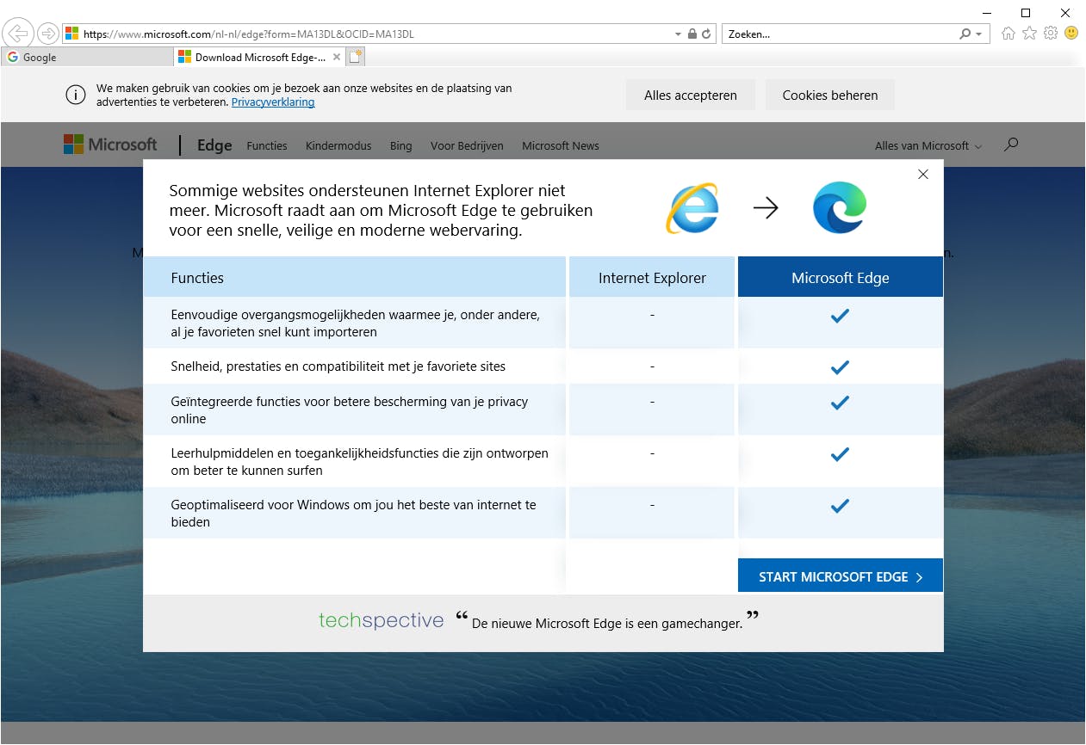The width and height of the screenshot is (1086, 745).
Task: Expand the Alles van Microsoft dropdown
Action: 928,146
